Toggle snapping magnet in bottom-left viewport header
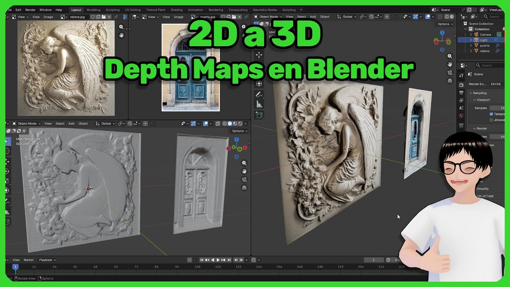Image resolution: width=510 pixels, height=287 pixels. tap(130, 124)
